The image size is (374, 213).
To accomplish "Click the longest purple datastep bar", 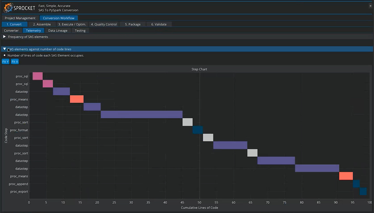I will [x=142, y=114].
